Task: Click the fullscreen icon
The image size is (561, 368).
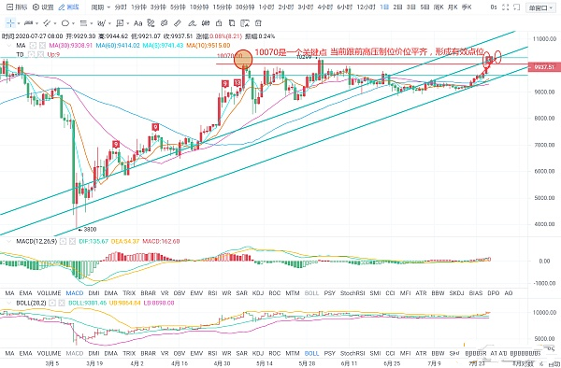Action: pyautogui.click(x=505, y=7)
